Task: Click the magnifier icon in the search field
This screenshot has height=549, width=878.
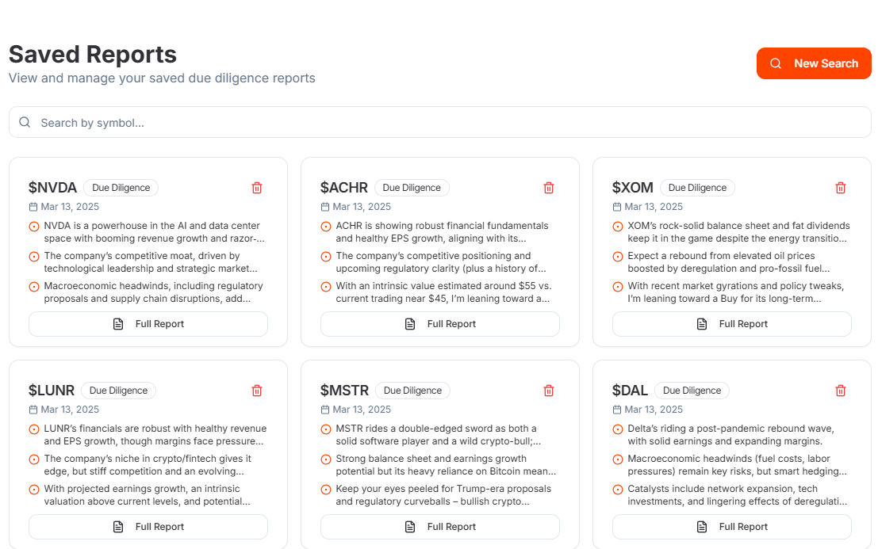Action: pos(25,123)
